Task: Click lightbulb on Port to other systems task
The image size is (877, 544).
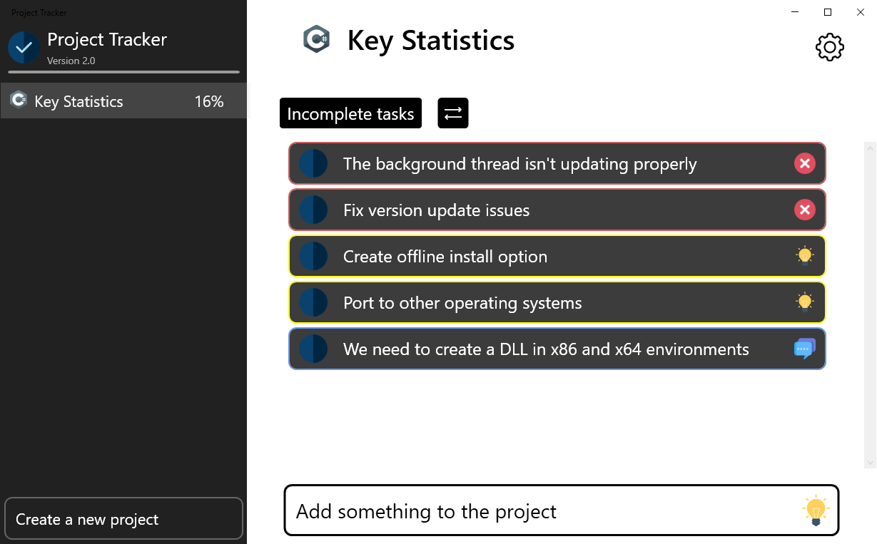Action: [805, 302]
